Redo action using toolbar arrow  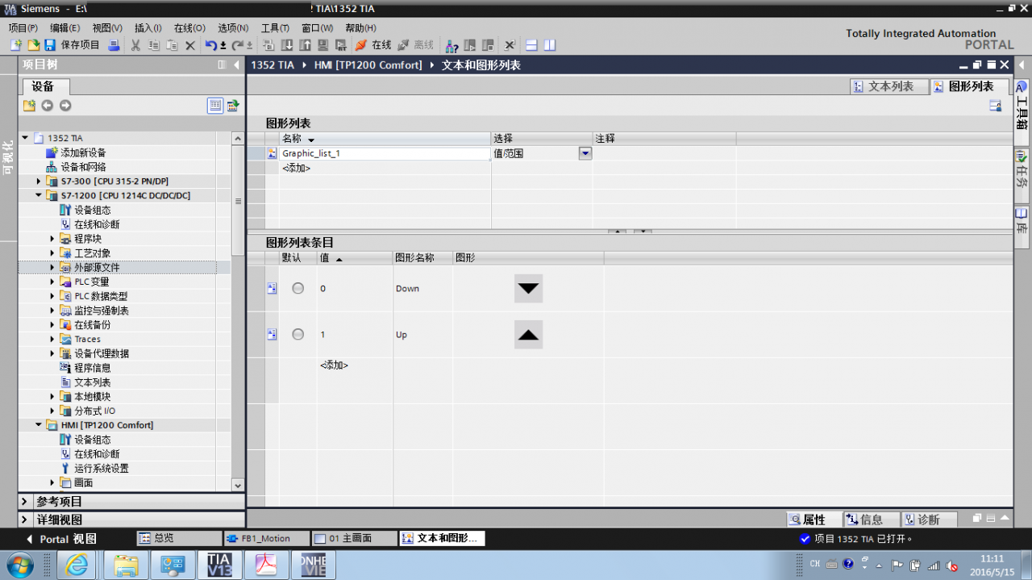click(x=238, y=45)
